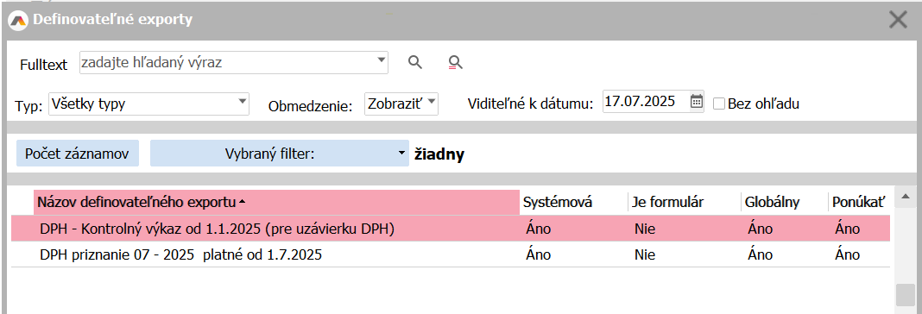Screen dimensions: 922x314
Task: Click the Systémová column header
Action: point(558,202)
